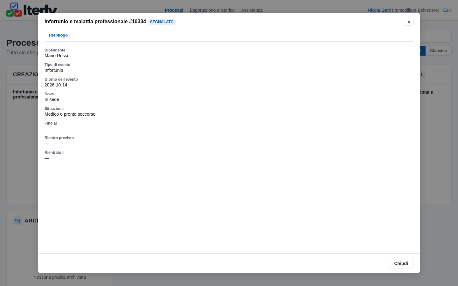Open the Nicola Gatti profile link
The height and width of the screenshot is (286, 458).
coord(379,10)
